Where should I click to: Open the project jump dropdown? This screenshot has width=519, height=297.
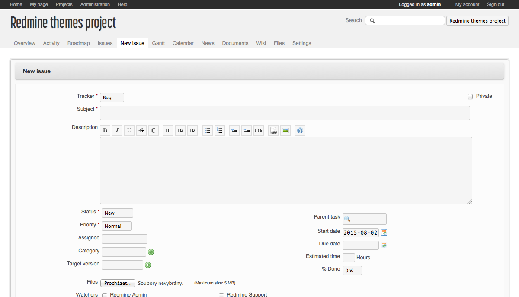[477, 21]
